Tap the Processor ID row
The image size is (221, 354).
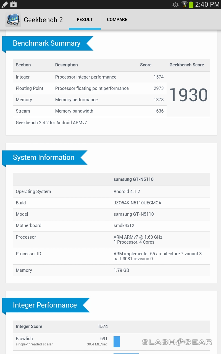click(x=111, y=256)
